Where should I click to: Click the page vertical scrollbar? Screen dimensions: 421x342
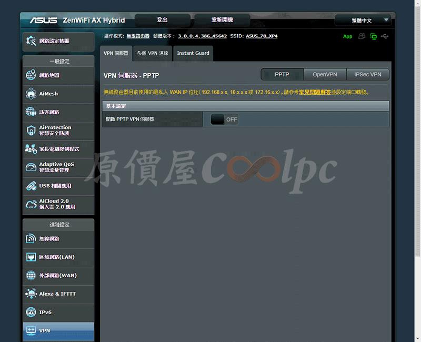418,132
